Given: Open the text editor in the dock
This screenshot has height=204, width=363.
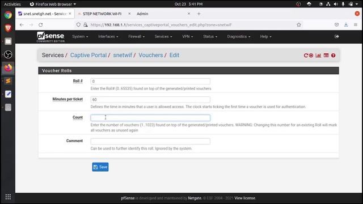Looking at the screenshot, I should coord(8,94).
